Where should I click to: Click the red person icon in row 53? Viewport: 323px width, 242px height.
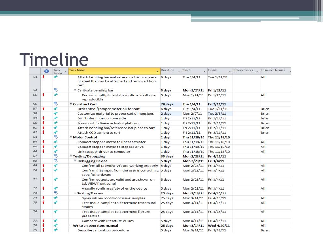pyautogui.click(x=43, y=77)
